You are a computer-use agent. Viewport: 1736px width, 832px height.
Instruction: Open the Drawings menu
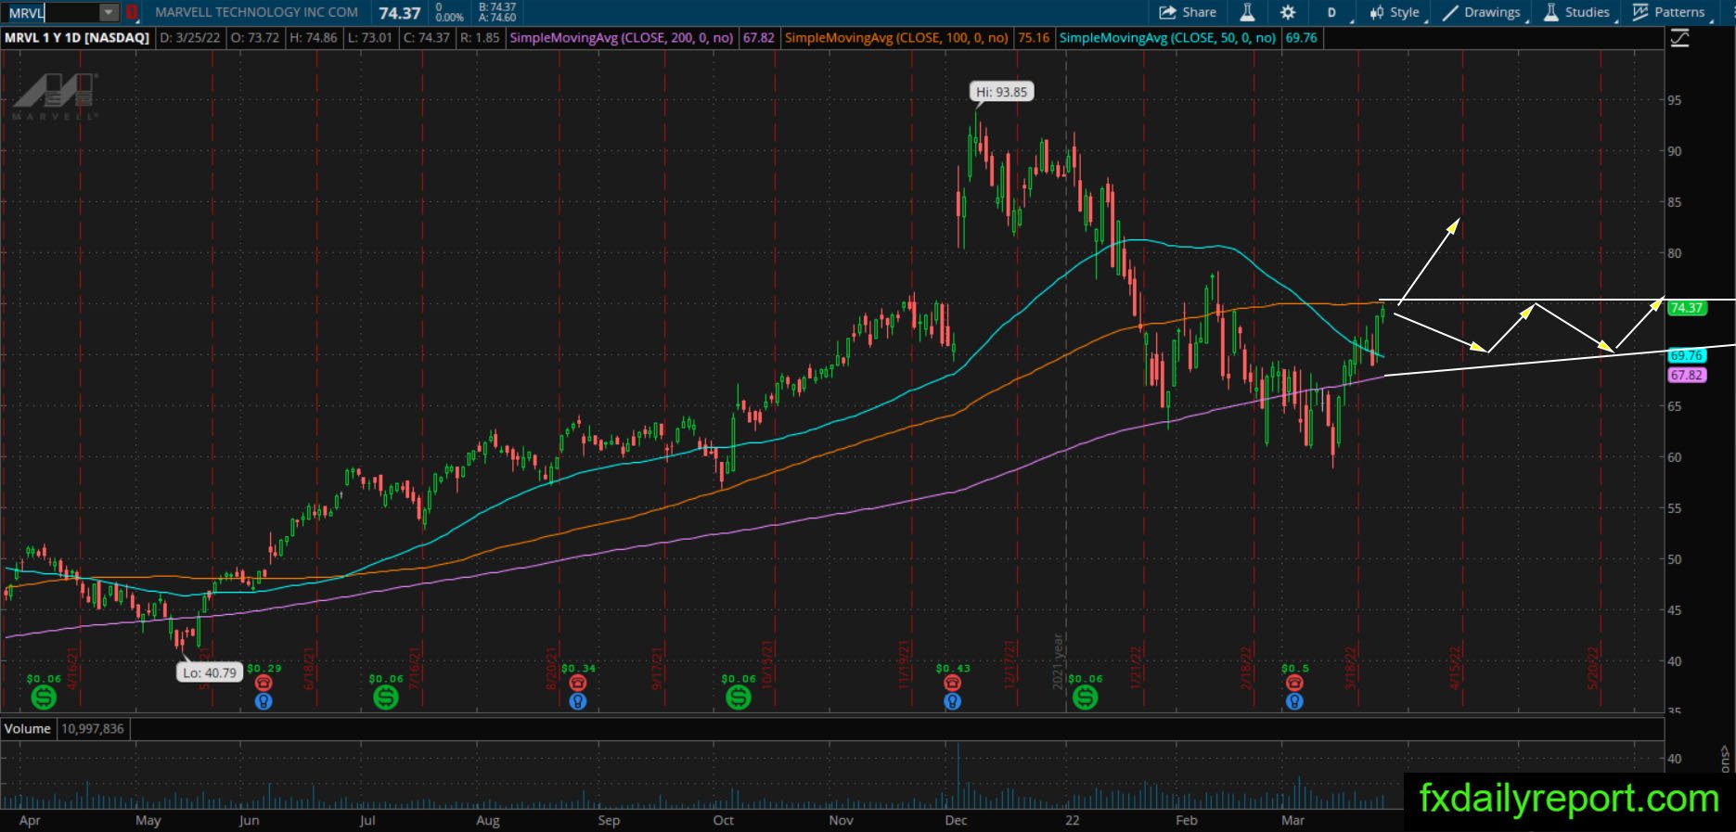tap(1482, 12)
